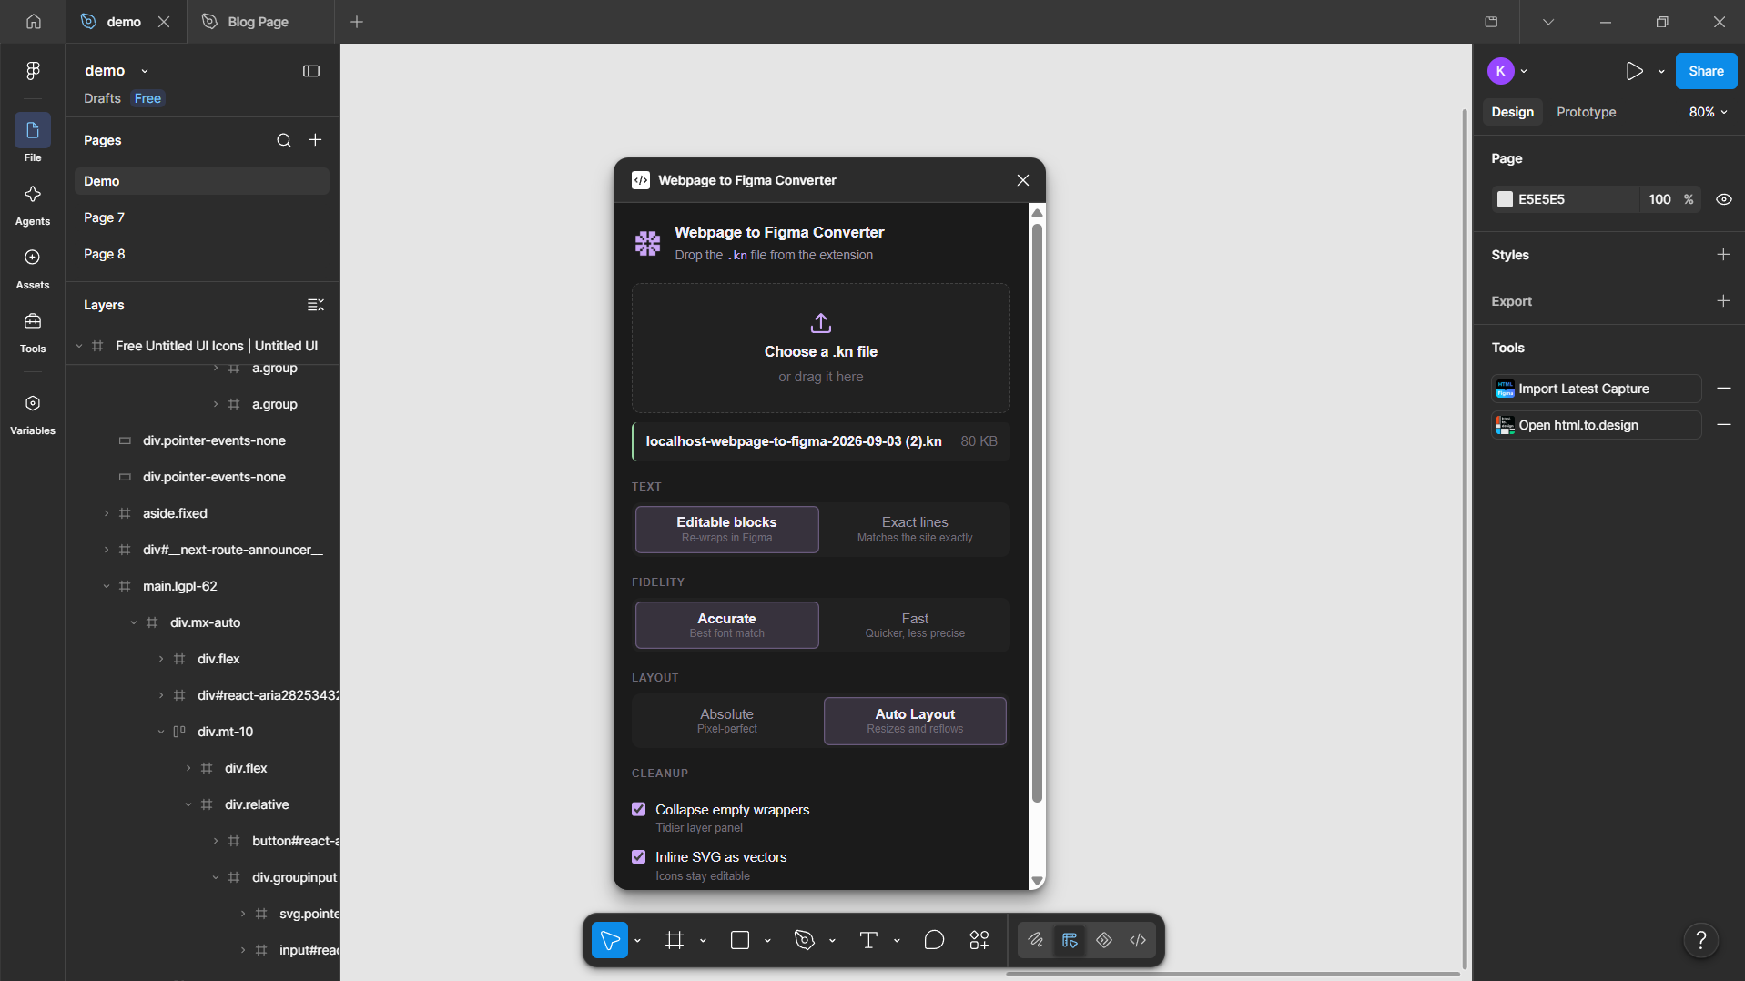Click the Share button

(1706, 71)
